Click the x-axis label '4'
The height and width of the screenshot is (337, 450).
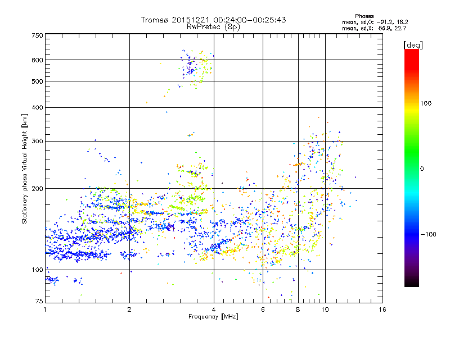click(214, 309)
